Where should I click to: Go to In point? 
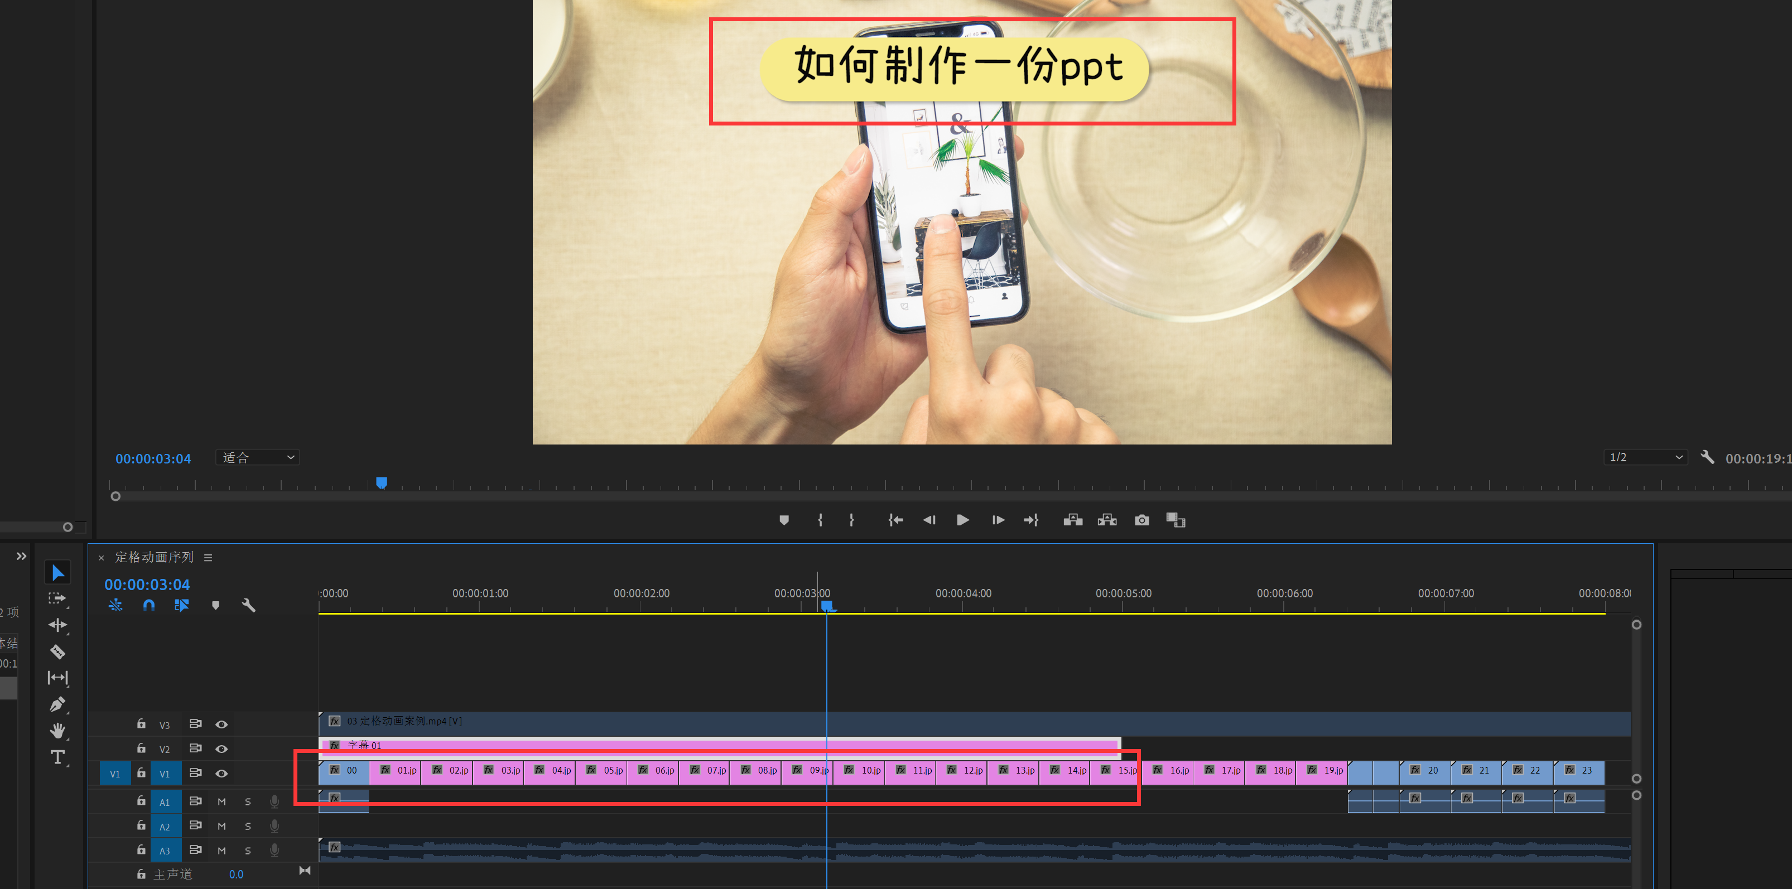coord(895,520)
